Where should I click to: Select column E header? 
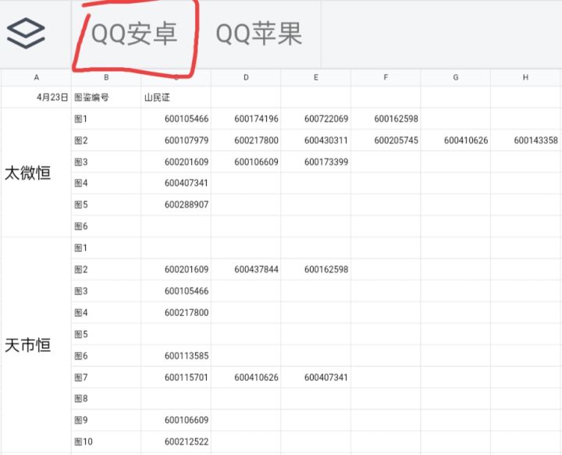point(316,77)
